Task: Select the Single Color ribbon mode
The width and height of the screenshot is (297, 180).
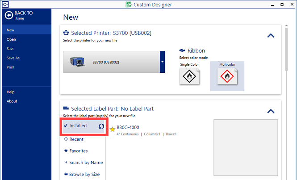Action: (189, 77)
